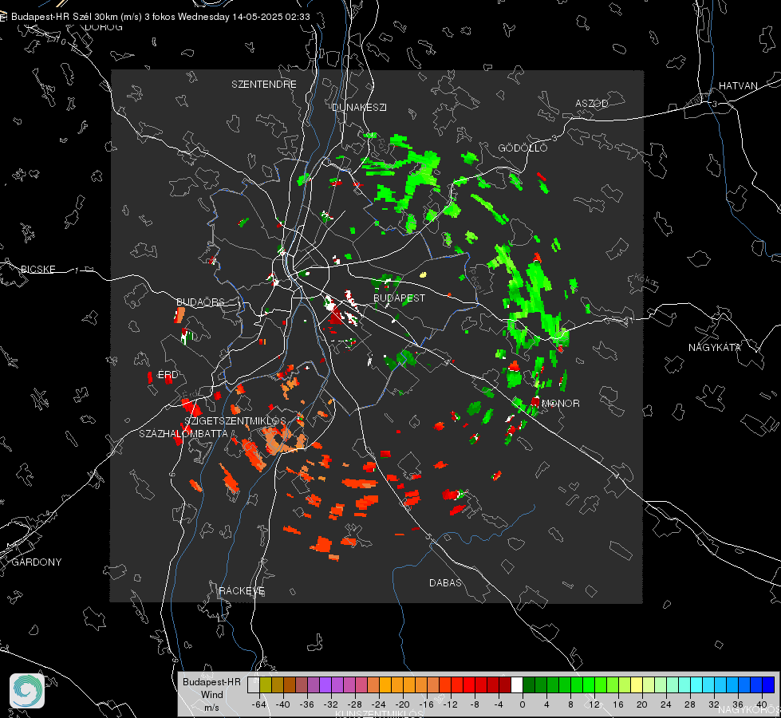Click the HATVAN town label

click(x=738, y=85)
